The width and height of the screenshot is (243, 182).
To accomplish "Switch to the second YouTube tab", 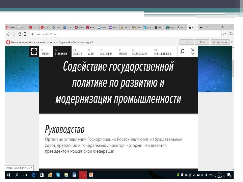I will [x=45, y=27].
